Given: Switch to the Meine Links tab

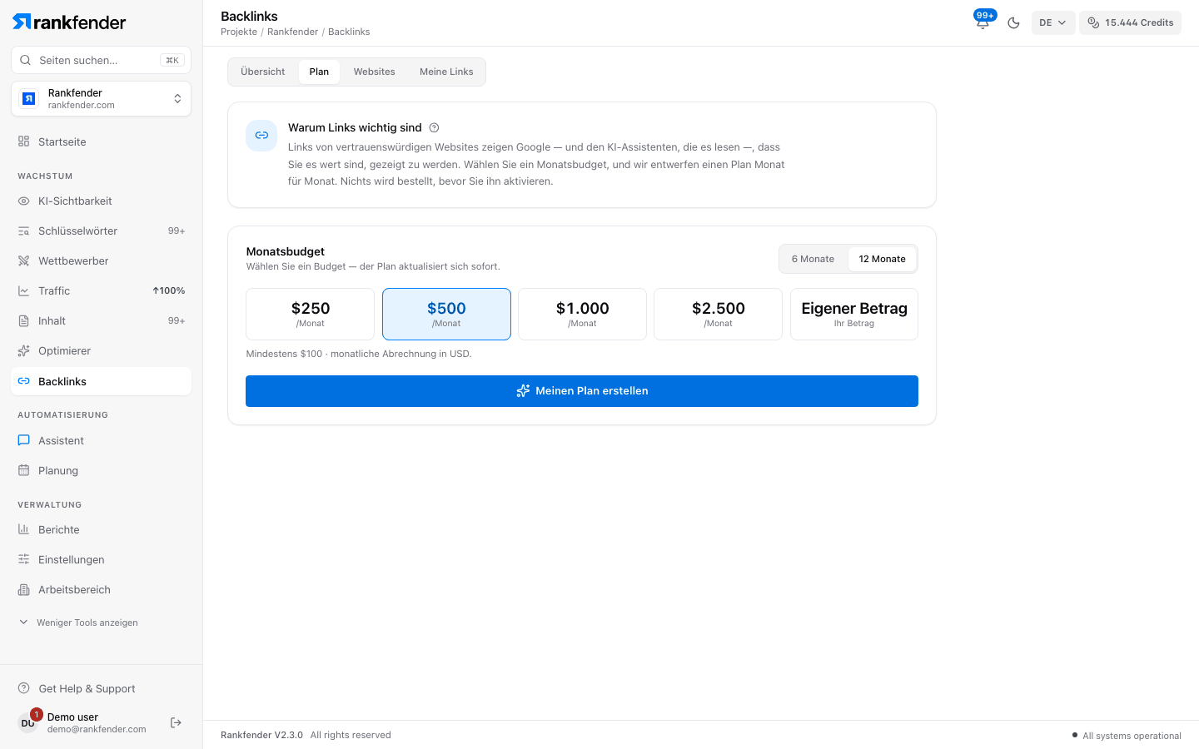Looking at the screenshot, I should coord(446,72).
